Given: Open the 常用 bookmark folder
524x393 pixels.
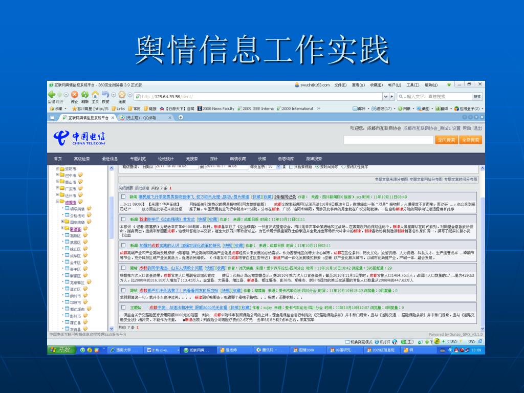Looking at the screenshot, I should click(x=135, y=108).
